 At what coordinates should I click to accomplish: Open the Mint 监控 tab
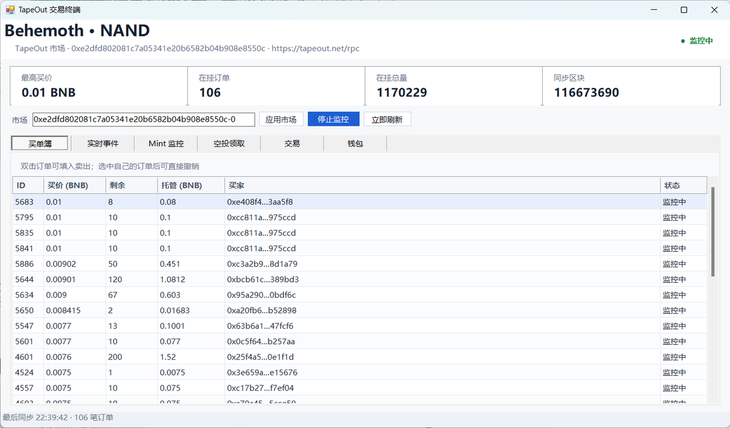[166, 143]
